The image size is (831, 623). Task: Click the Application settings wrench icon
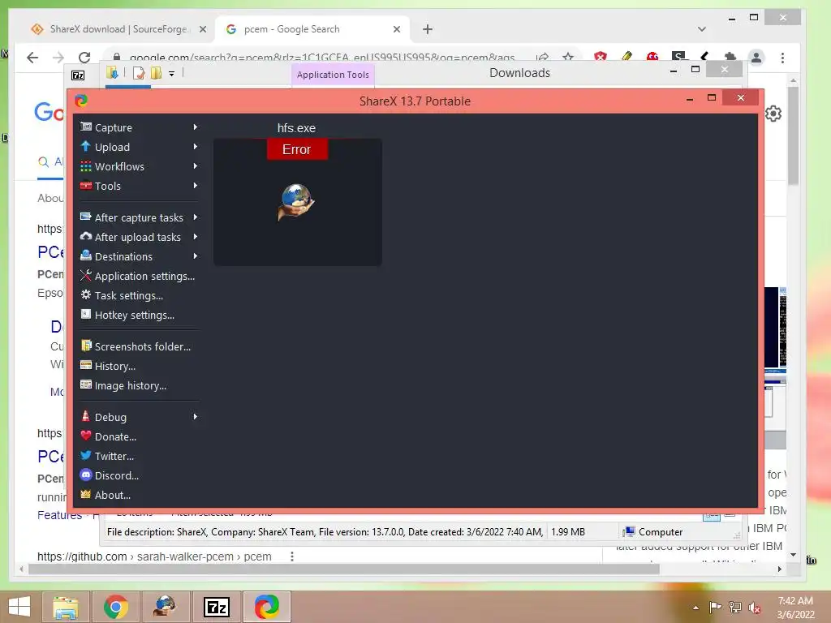point(85,276)
